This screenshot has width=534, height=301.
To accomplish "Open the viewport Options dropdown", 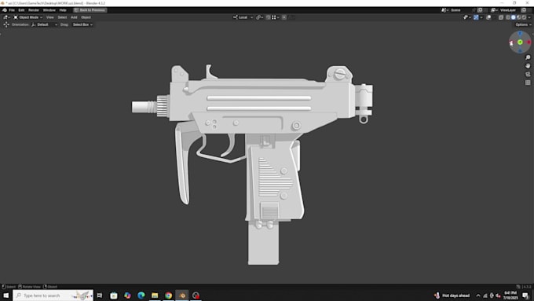I will pos(523,24).
